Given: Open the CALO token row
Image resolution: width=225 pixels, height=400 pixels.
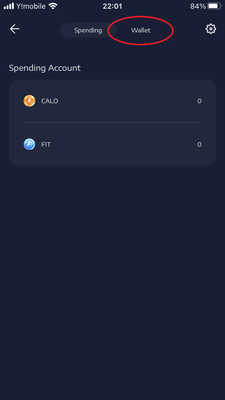Looking at the screenshot, I should [x=112, y=101].
